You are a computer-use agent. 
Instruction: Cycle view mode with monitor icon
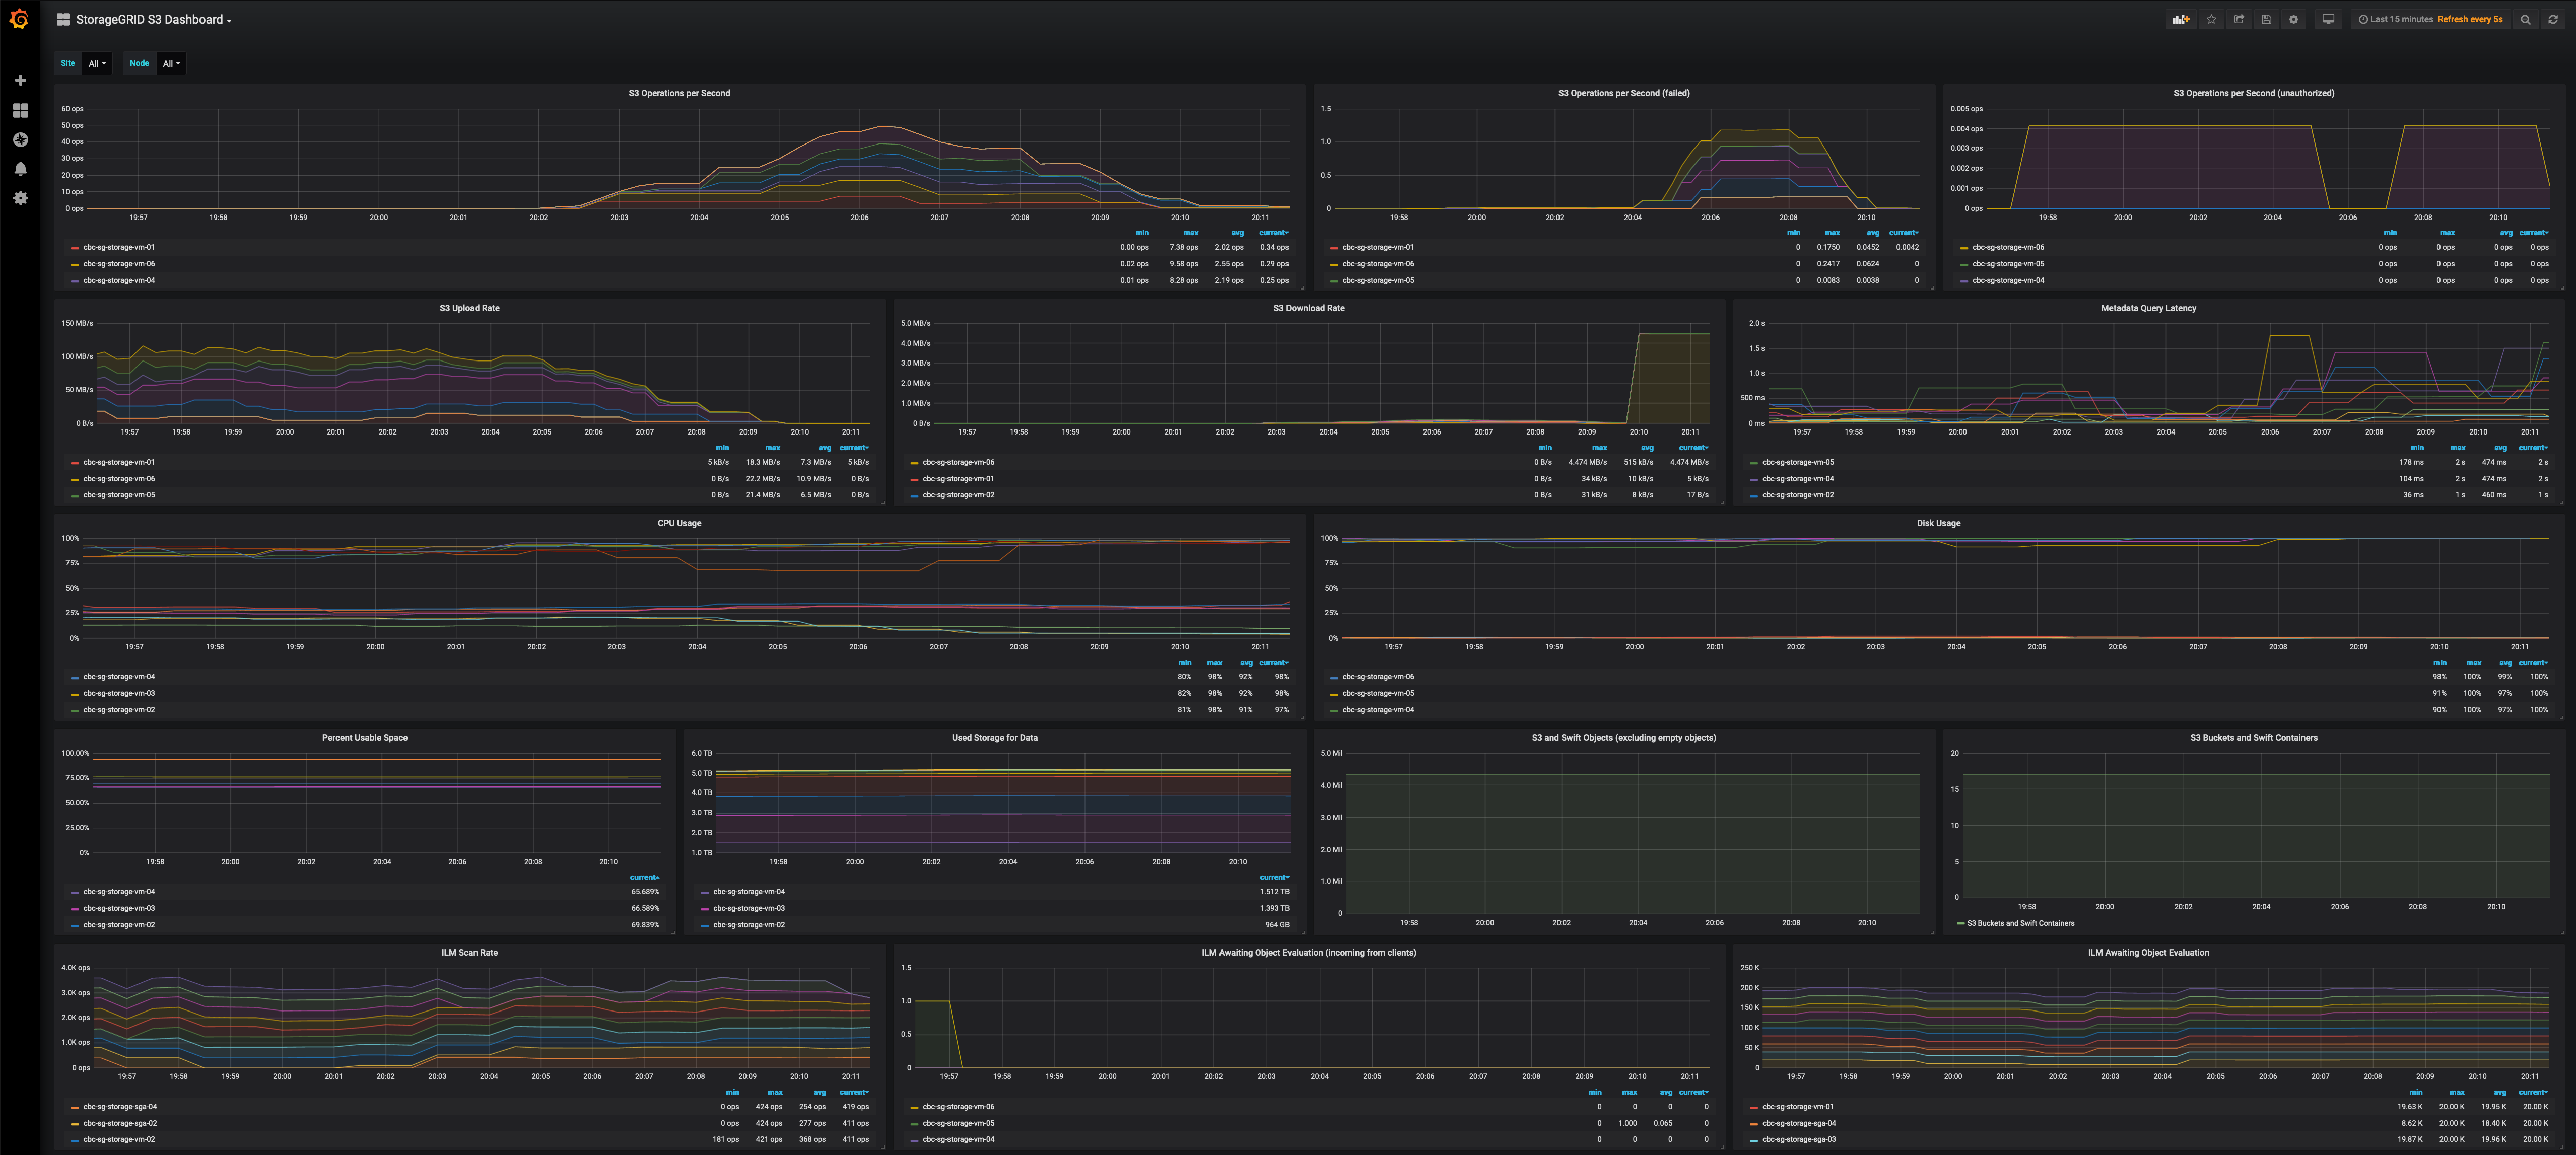tap(2328, 19)
